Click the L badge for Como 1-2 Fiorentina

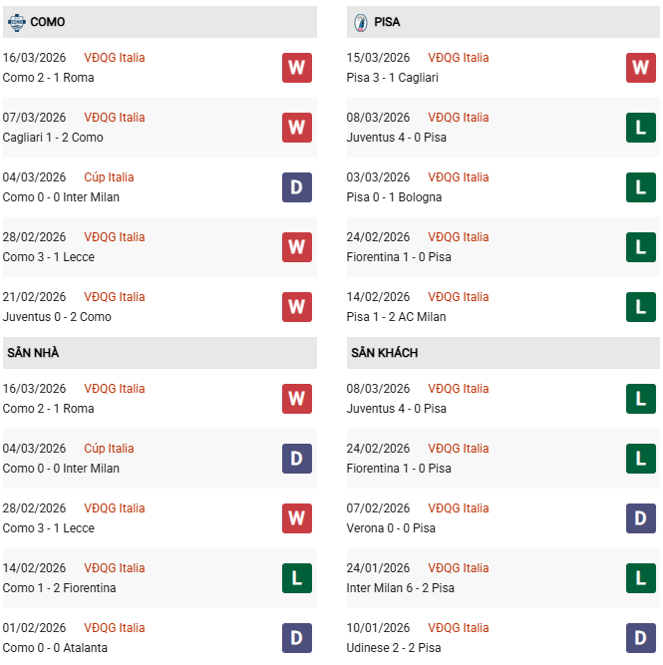pyautogui.click(x=296, y=578)
